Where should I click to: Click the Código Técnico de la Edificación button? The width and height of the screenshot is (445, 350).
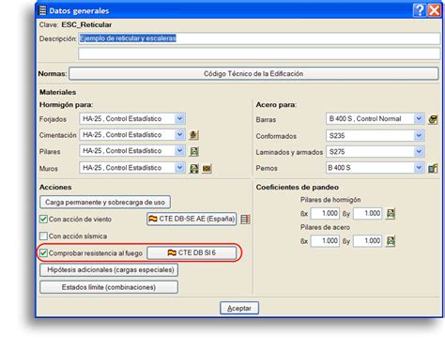(x=253, y=74)
